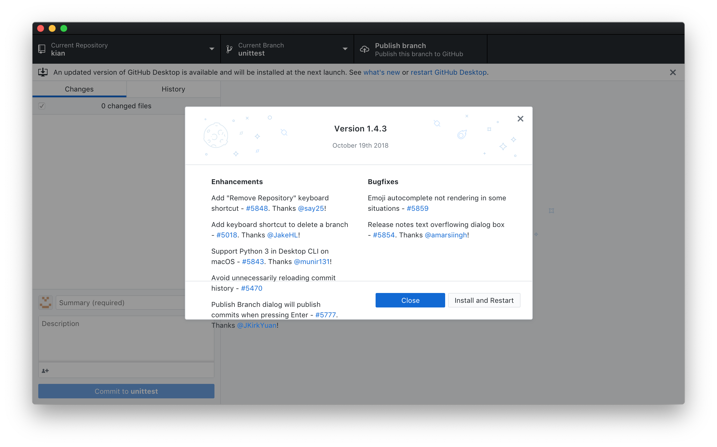717x447 pixels.
Task: Click restart GitHub Desktop link
Action: pos(448,72)
